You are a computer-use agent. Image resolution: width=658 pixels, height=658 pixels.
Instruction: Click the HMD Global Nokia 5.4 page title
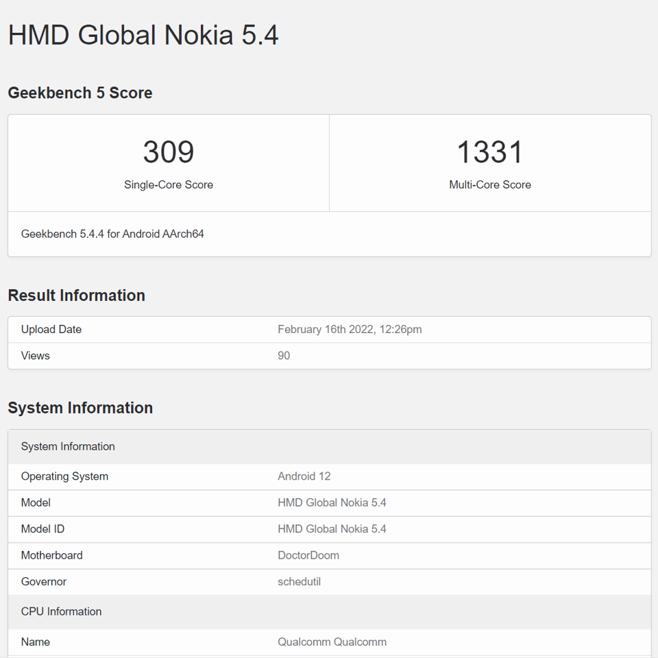click(x=143, y=35)
